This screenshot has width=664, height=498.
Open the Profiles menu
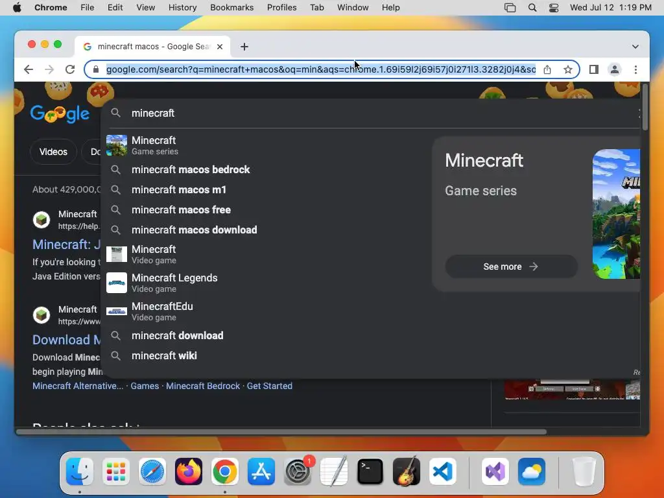[x=281, y=8]
